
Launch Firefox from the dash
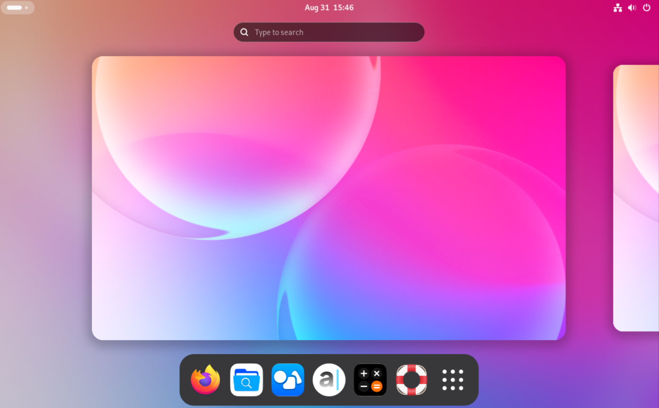(205, 379)
